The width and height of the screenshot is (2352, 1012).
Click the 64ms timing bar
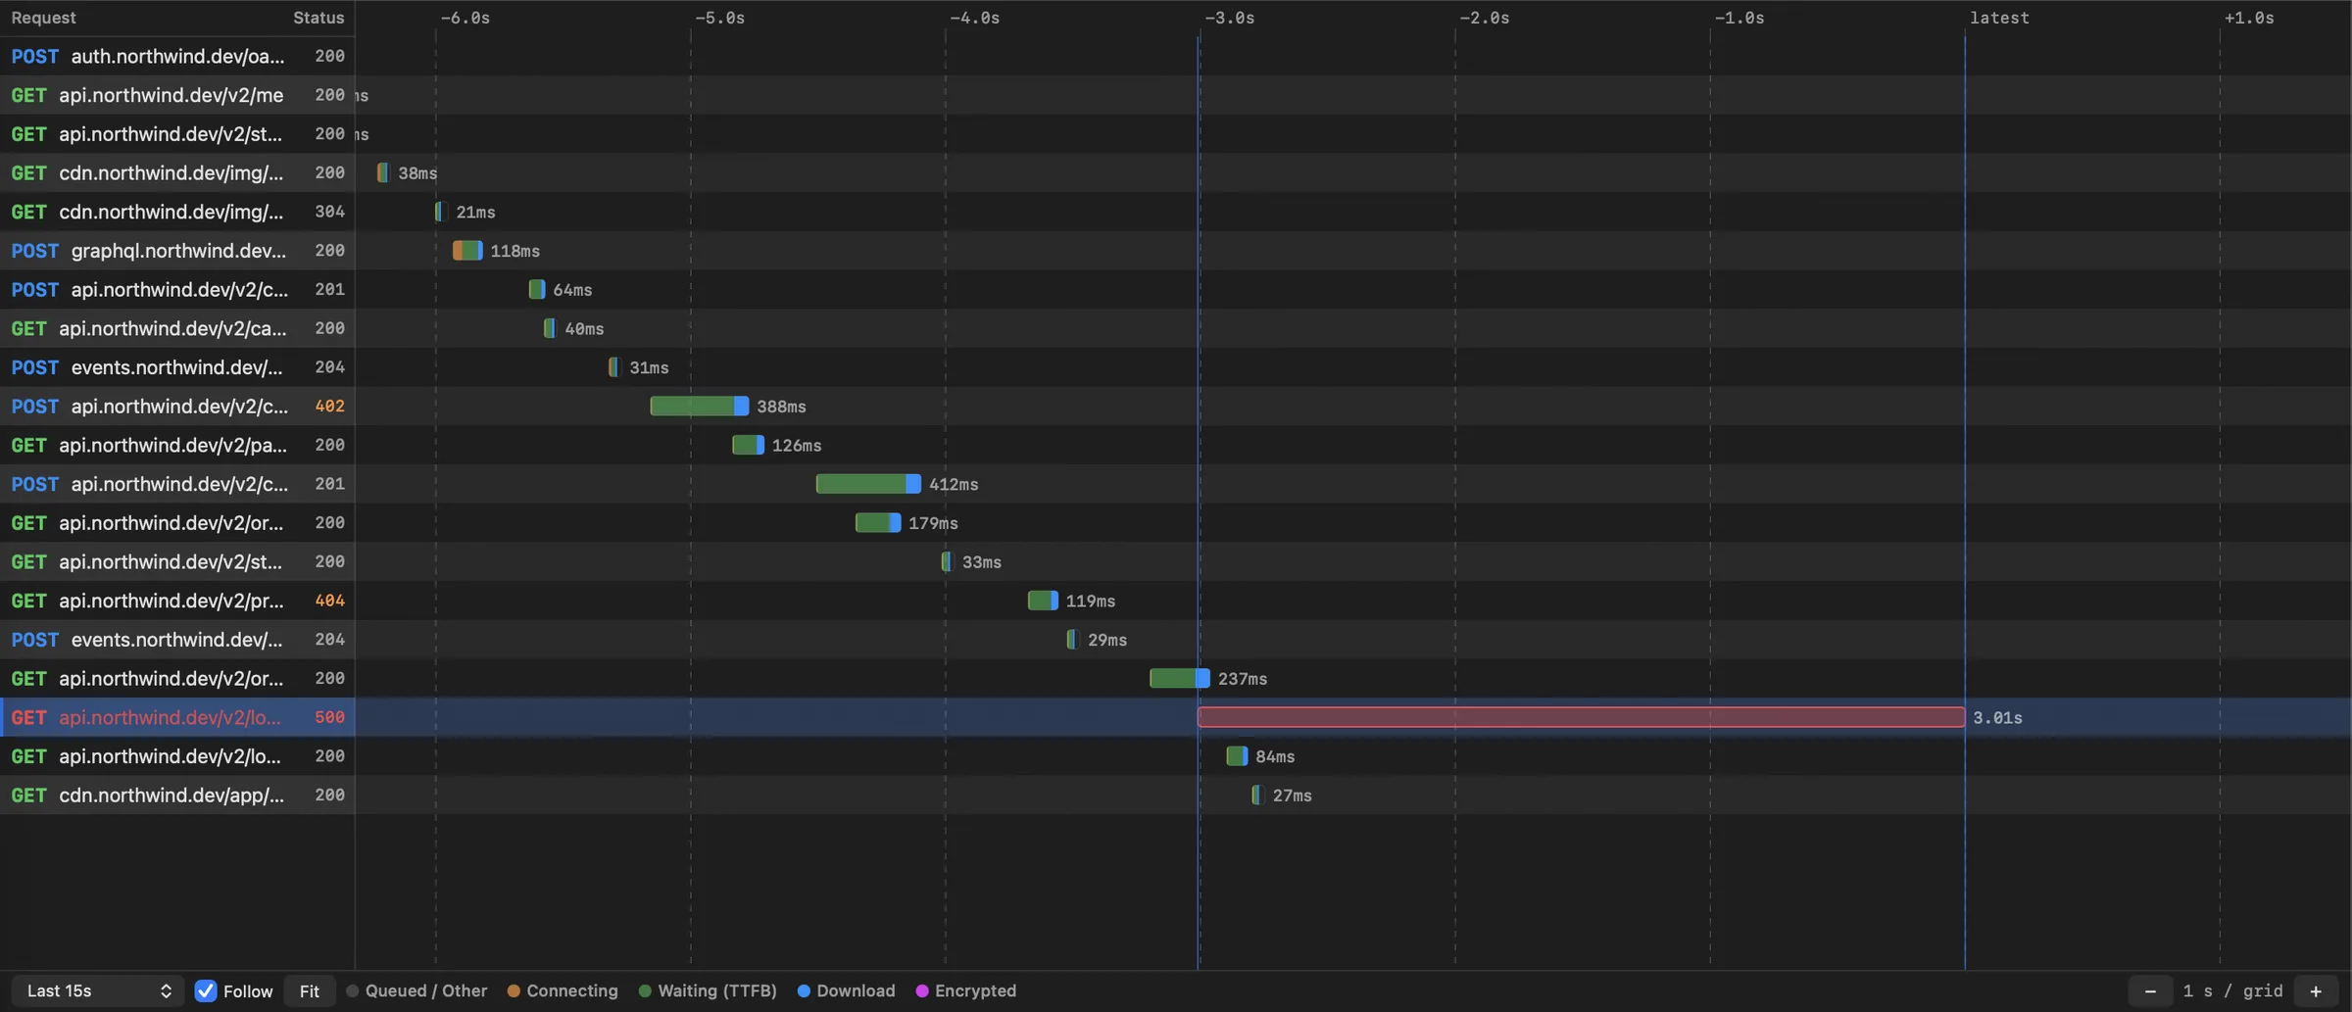coord(536,289)
